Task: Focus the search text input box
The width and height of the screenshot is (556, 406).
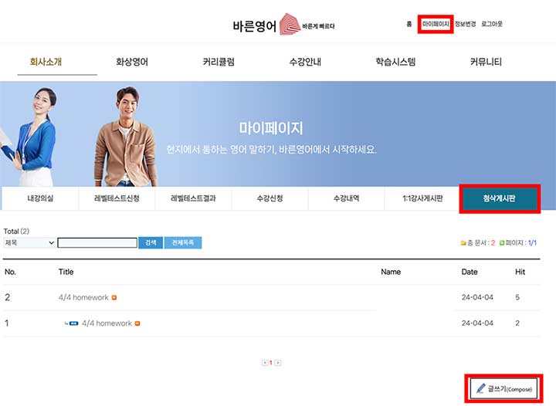Action: pos(97,242)
